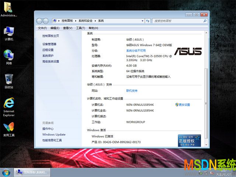Click the 联机支持 website link
The image size is (236, 177).
tap(132, 91)
